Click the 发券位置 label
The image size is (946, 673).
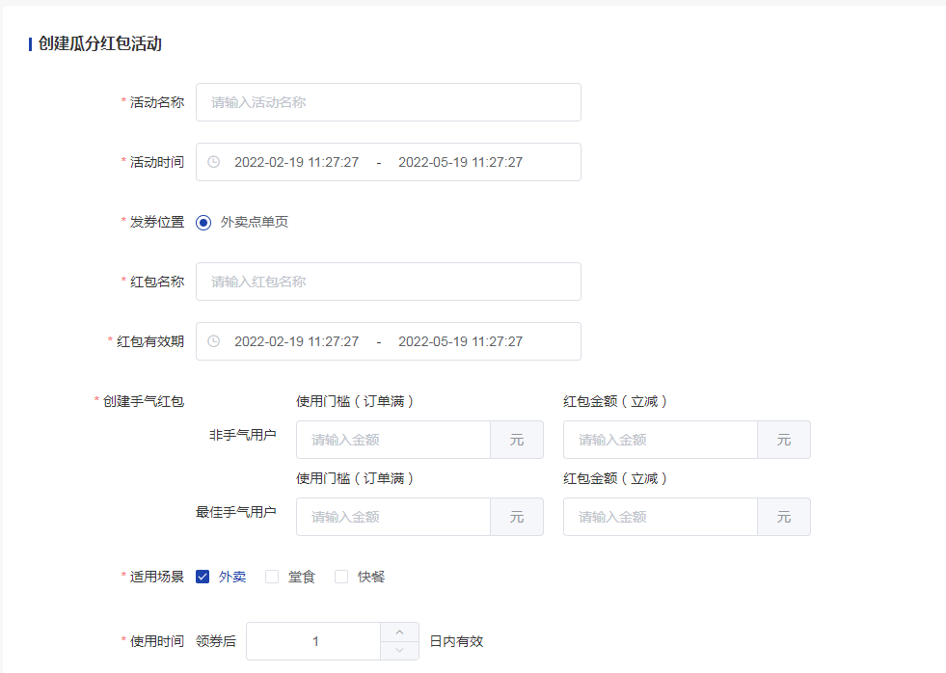(x=157, y=222)
